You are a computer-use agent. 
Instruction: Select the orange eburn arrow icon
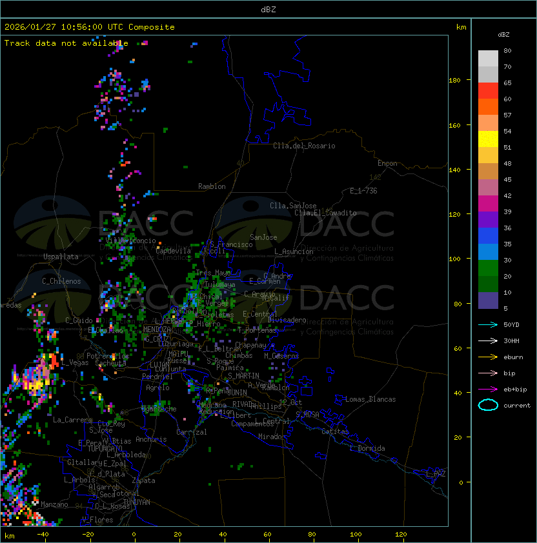tap(488, 357)
